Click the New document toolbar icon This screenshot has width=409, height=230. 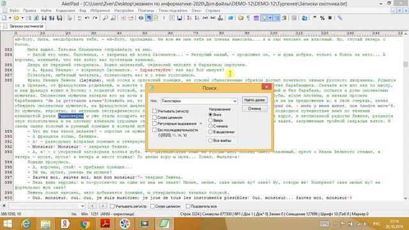pyautogui.click(x=4, y=18)
